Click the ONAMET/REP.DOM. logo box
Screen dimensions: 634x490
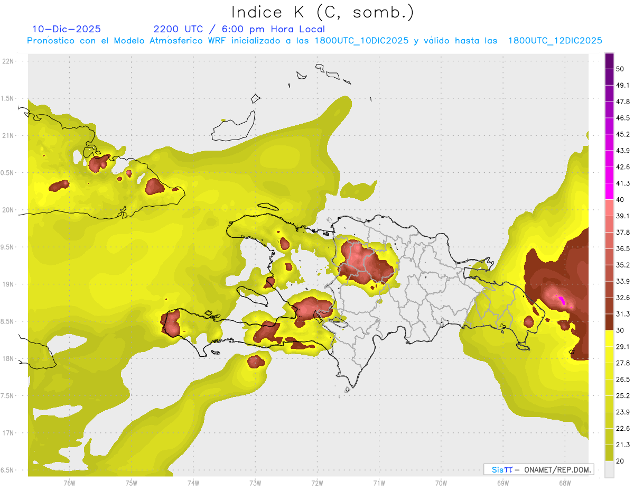pyautogui.click(x=538, y=469)
